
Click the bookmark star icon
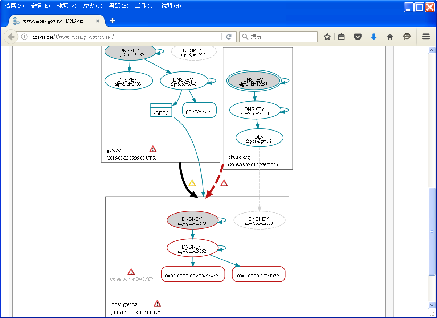click(x=327, y=37)
